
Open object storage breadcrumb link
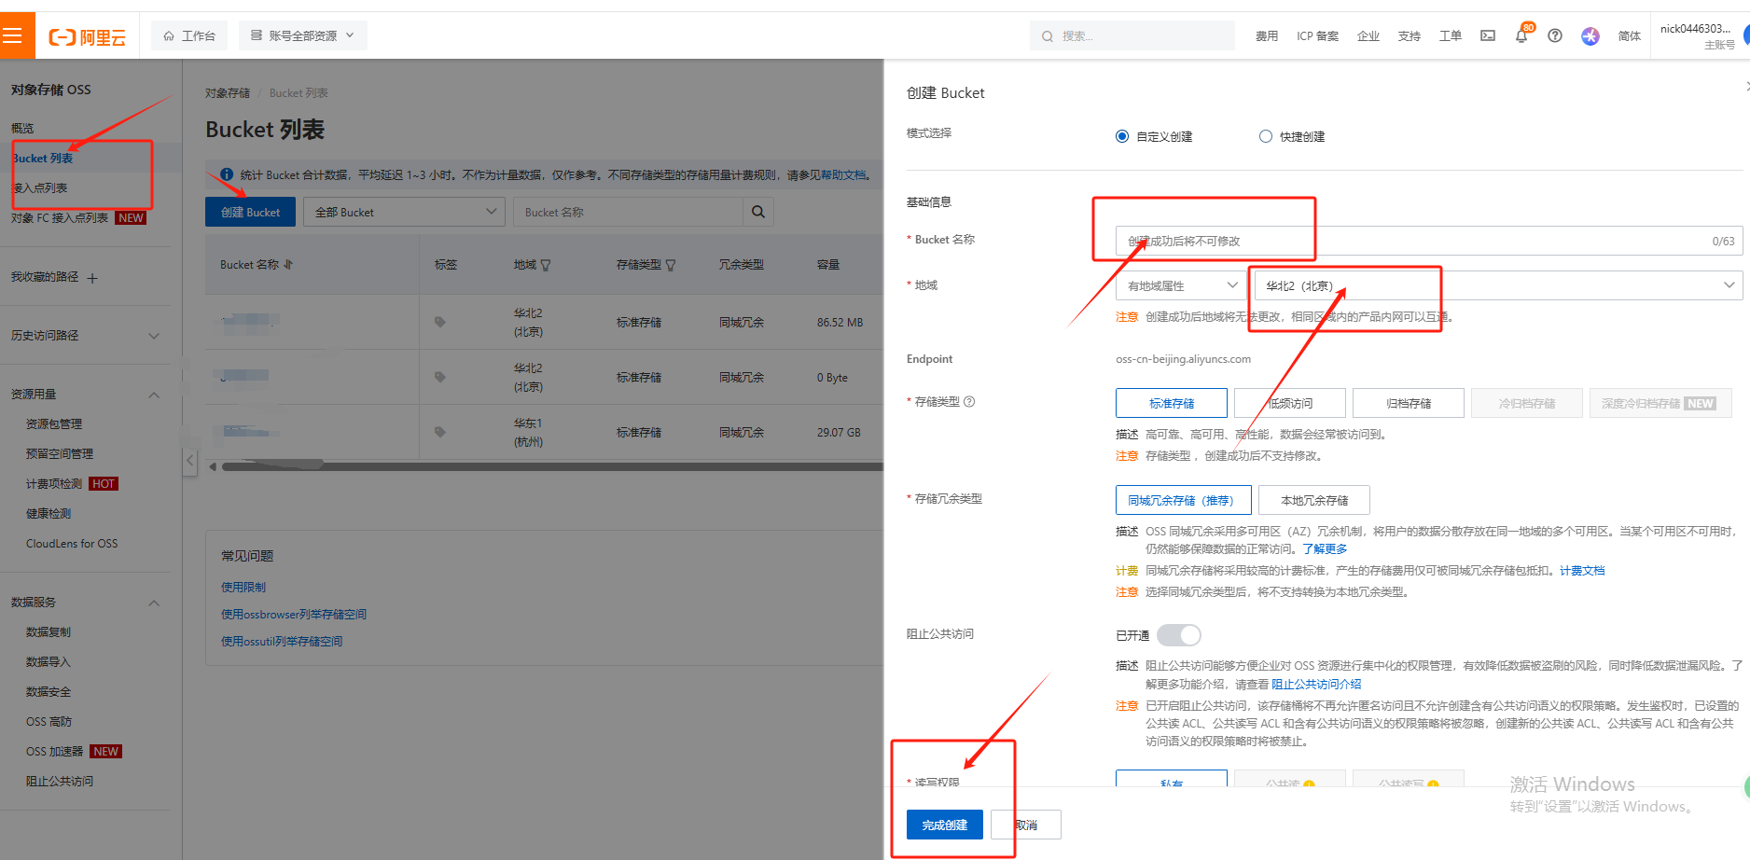pyautogui.click(x=228, y=93)
